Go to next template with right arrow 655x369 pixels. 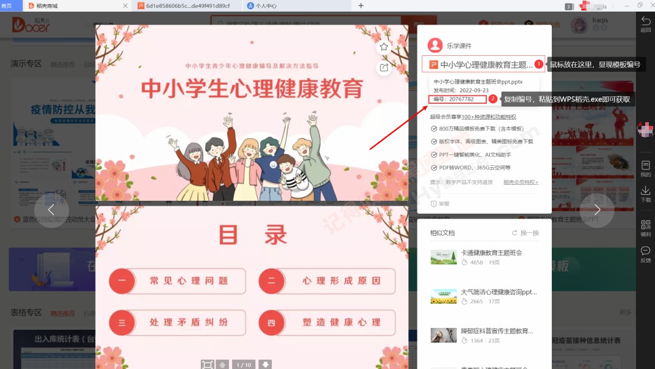coord(597,210)
